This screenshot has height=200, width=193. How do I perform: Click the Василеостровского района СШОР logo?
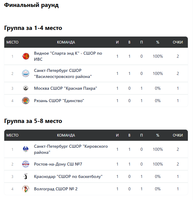click(x=26, y=73)
